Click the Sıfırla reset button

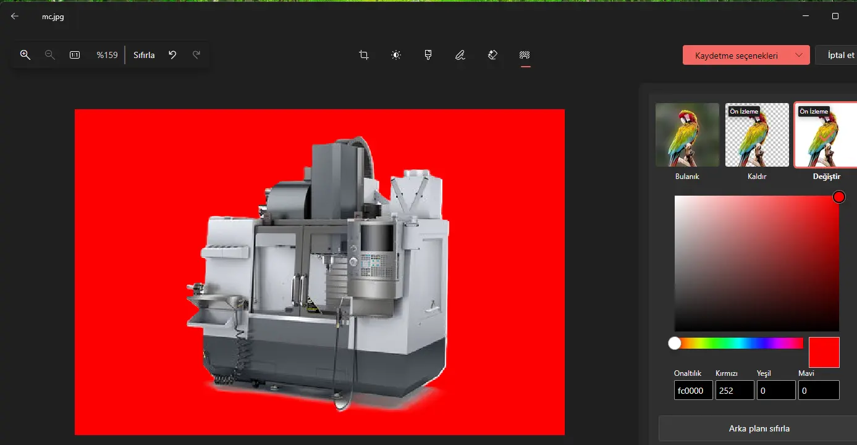(144, 55)
